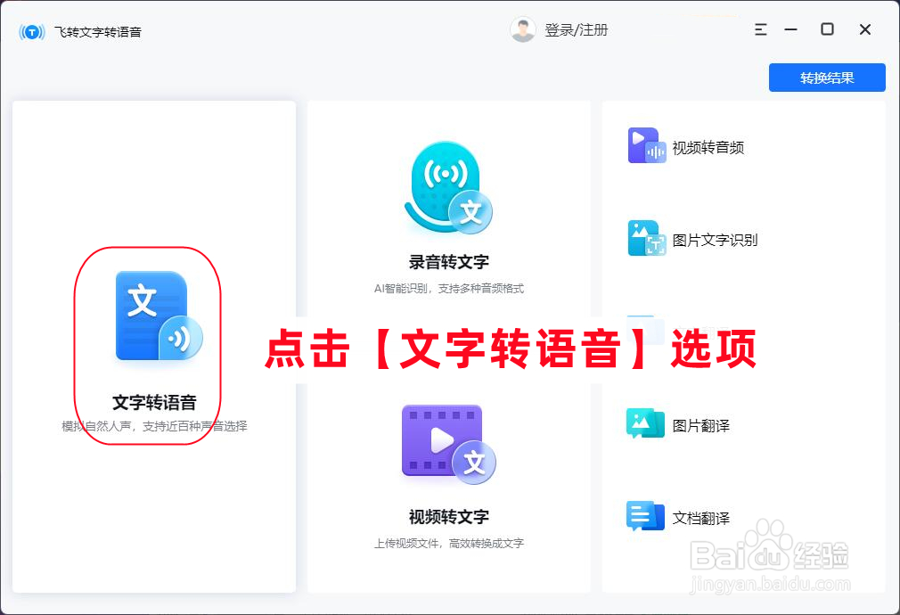
Task: Click the 图片翻译 icon
Action: click(645, 423)
